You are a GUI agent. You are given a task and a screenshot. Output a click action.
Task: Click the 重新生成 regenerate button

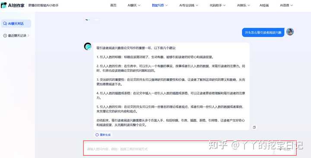click(103, 135)
